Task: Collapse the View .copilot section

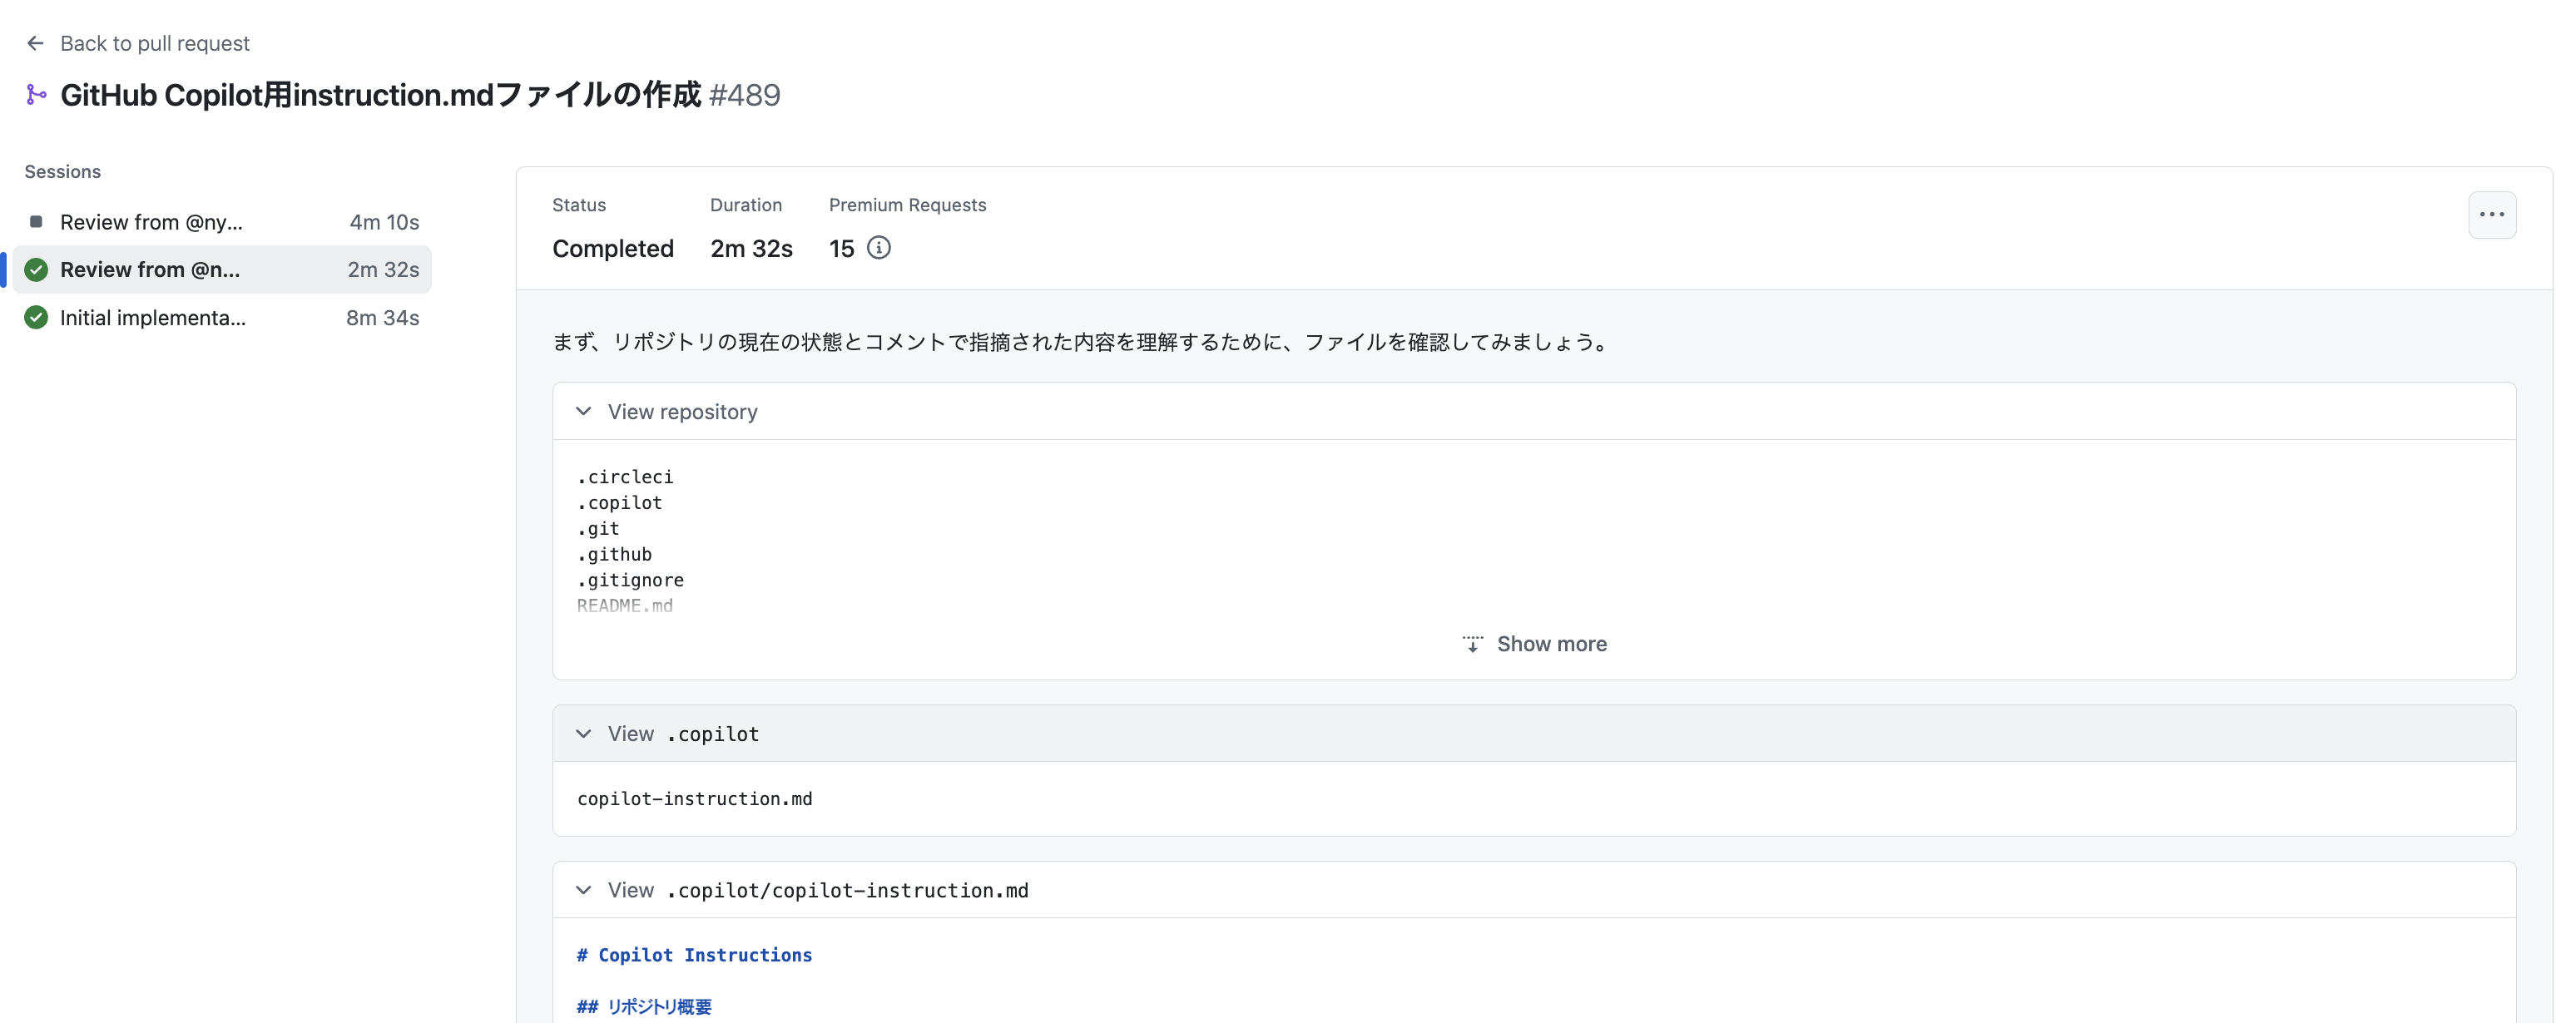Action: pos(584,734)
